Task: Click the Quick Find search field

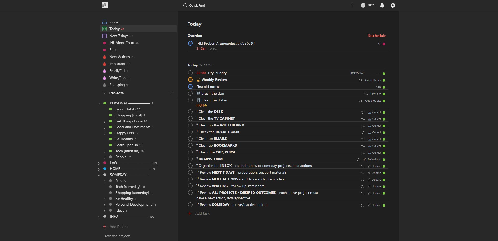Action: click(197, 5)
